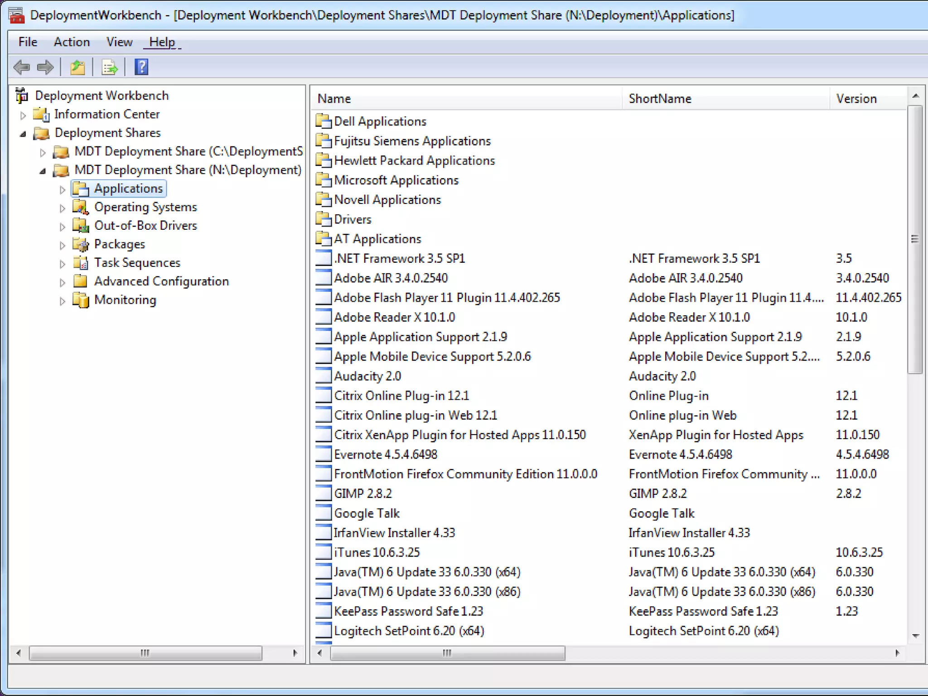Open the Action menu

(x=72, y=42)
